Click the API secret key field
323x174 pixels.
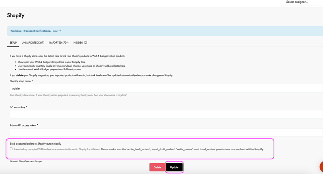[x=166, y=114]
